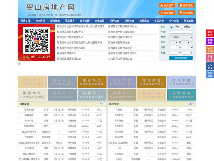This screenshot has height=161, width=214.
Task: Go to 网站首页 in navigation bar
Action: [x=25, y=21]
